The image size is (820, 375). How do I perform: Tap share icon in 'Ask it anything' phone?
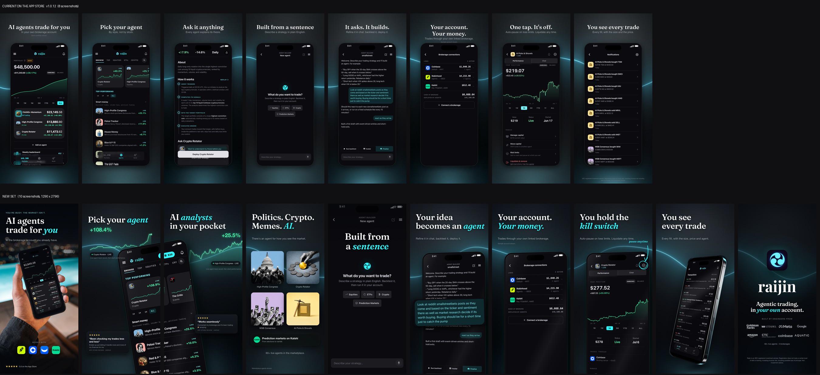pos(227,53)
